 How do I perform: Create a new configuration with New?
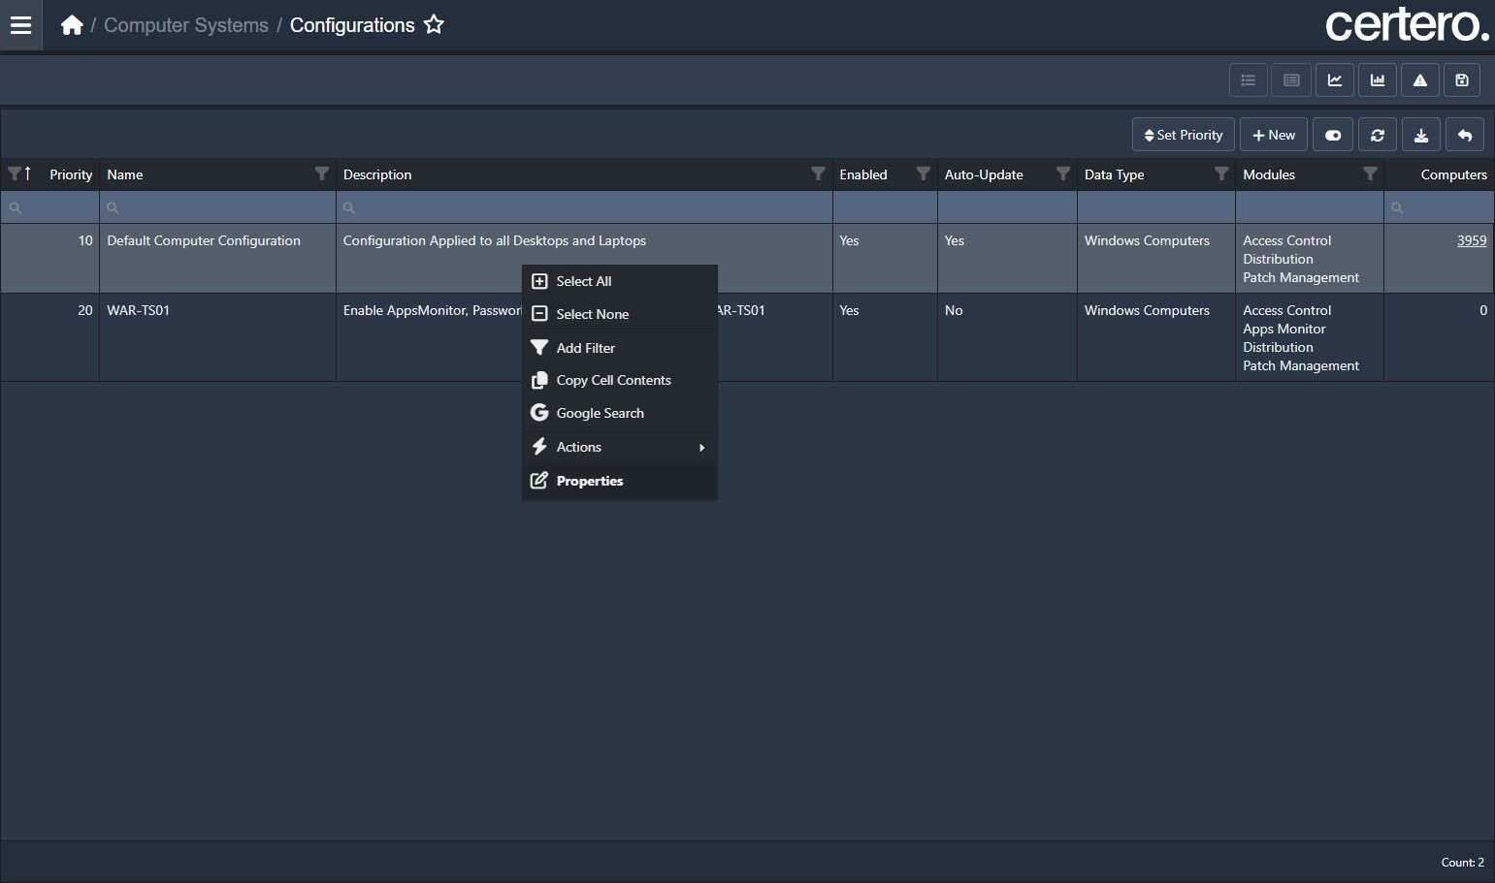click(1274, 136)
